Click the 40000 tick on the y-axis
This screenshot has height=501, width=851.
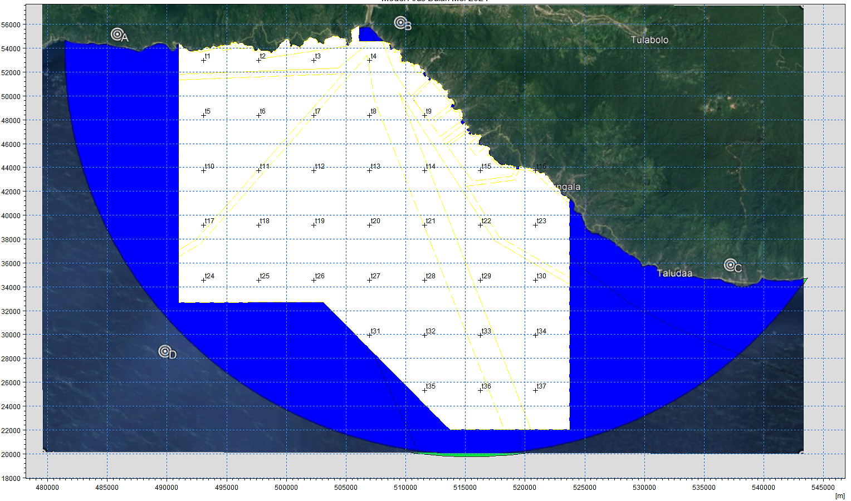(11, 216)
